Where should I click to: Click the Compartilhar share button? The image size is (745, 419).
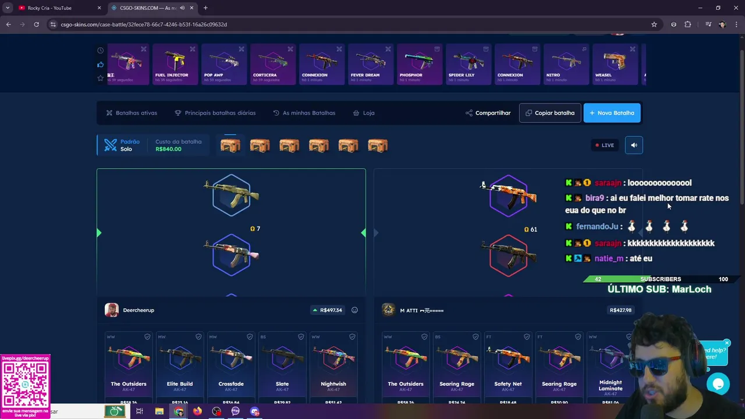tap(488, 113)
